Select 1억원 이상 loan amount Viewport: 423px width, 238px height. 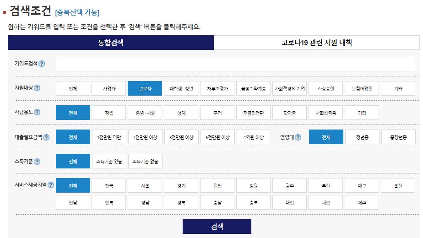pos(254,137)
